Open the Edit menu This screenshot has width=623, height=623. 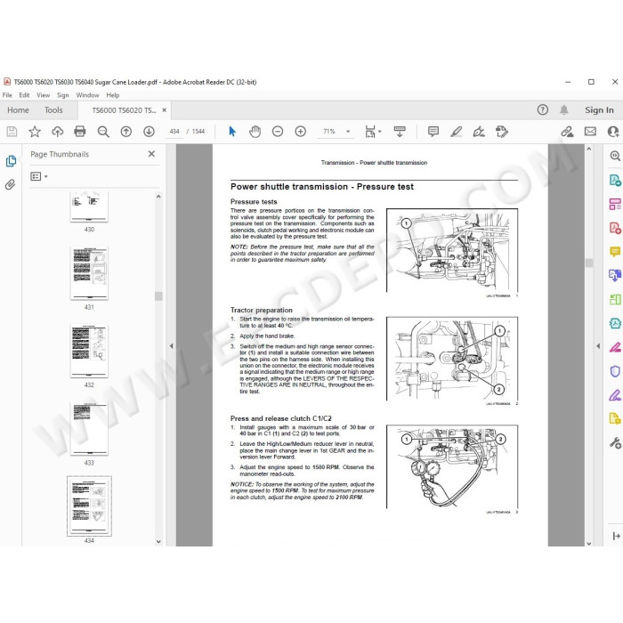coord(24,95)
